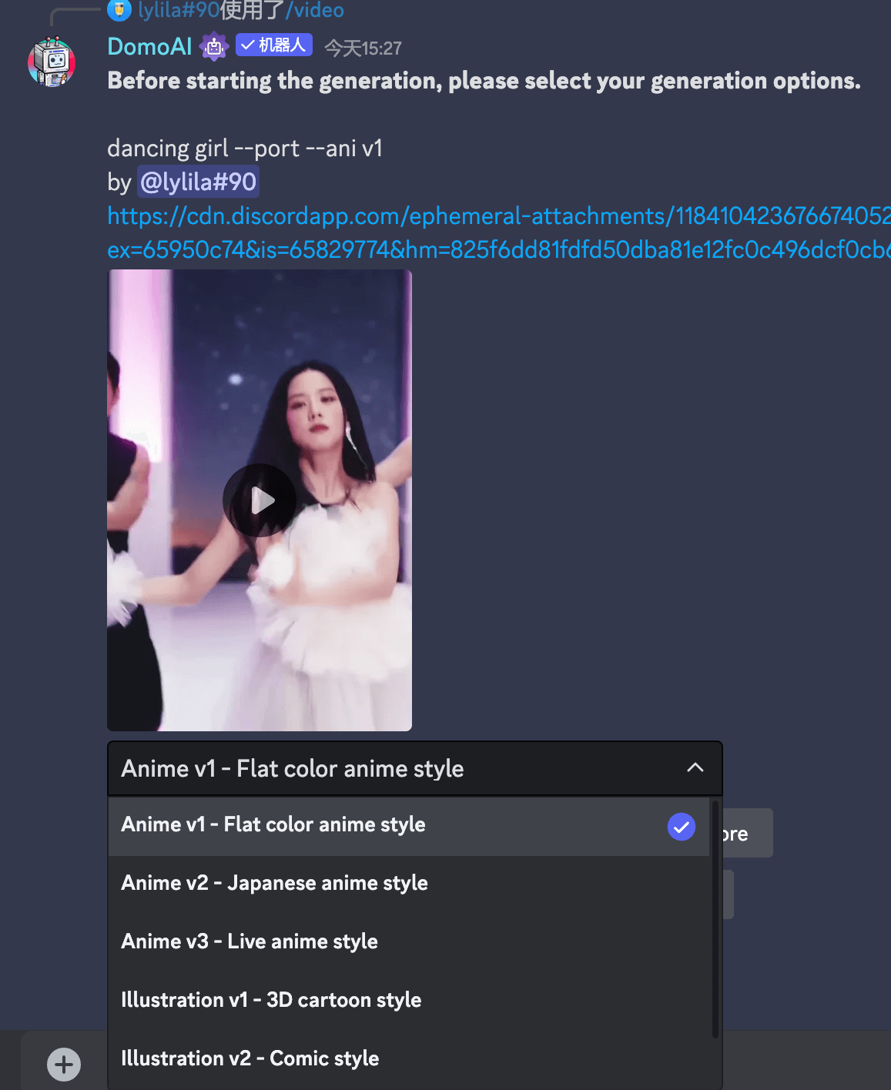Click the verified 机器人 bot tag
The image size is (891, 1090).
(x=273, y=45)
